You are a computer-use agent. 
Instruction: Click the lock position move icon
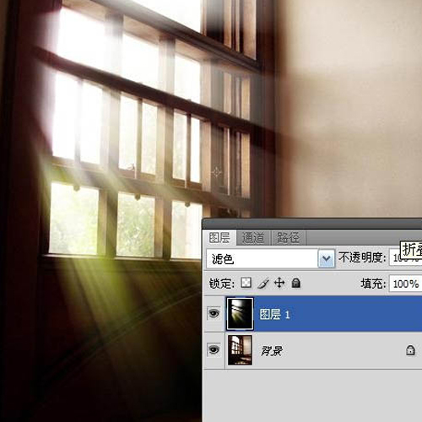pos(279,283)
